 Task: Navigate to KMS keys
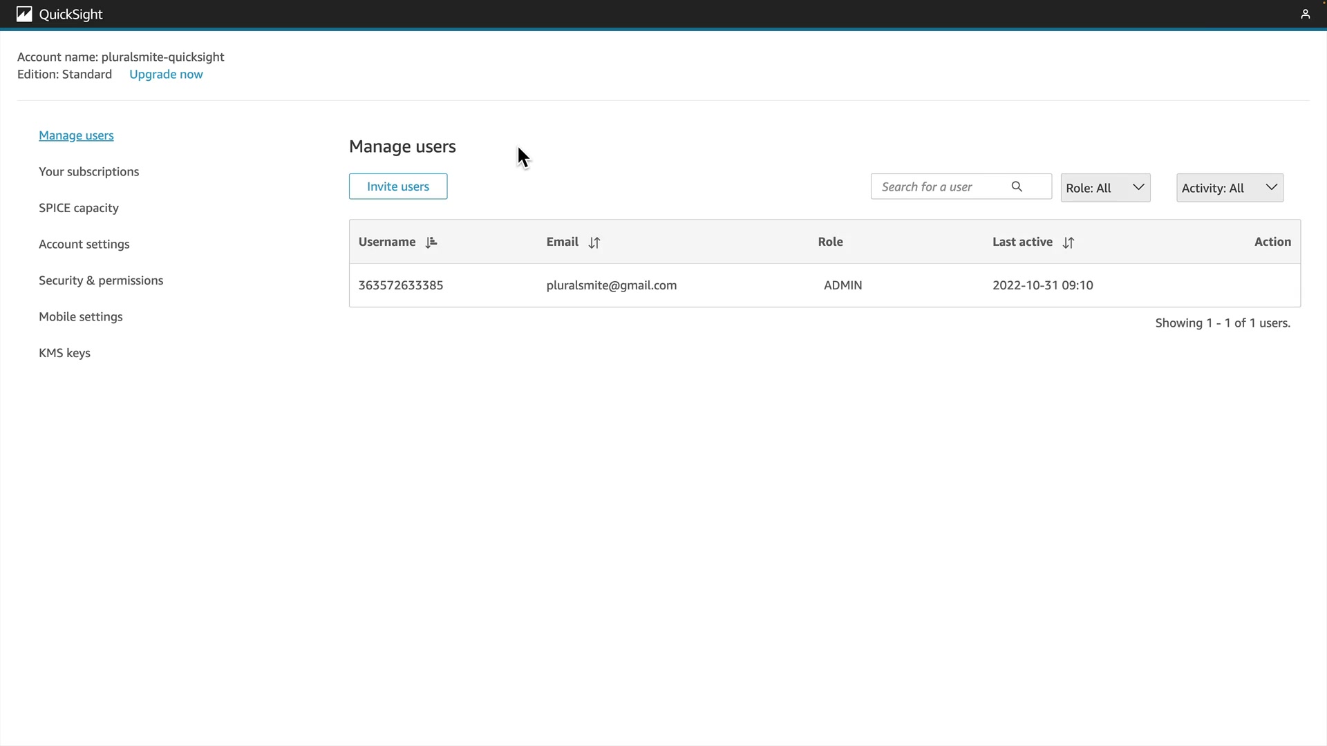pyautogui.click(x=64, y=353)
